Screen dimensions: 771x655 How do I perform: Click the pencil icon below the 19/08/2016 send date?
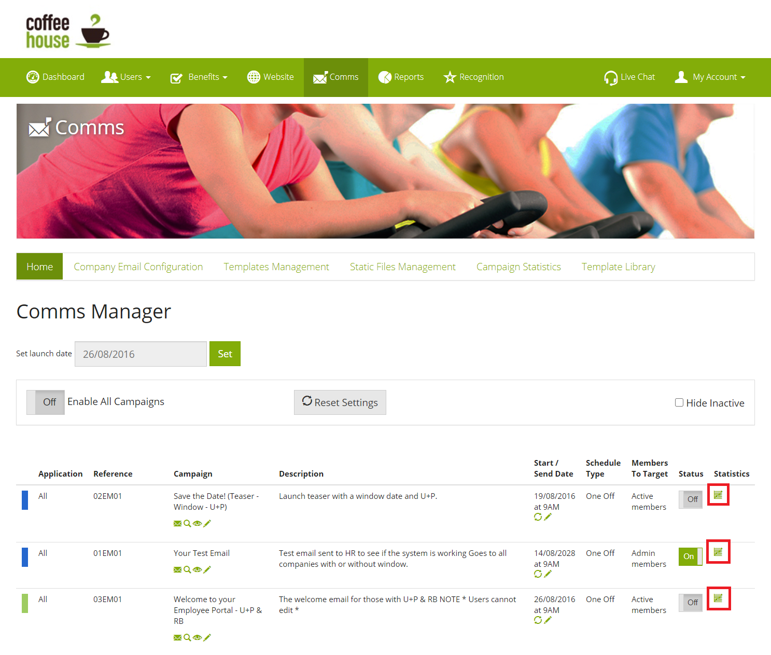click(548, 517)
